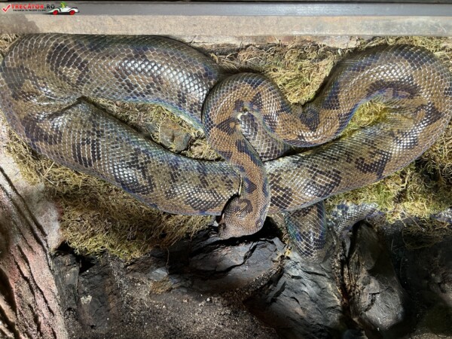
Task: Click the curved snake coil on the right
Action: [407, 90]
